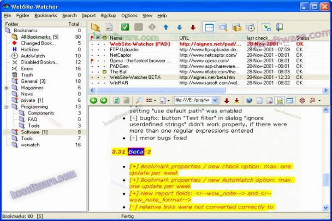Select the Changed Book... folder
332x221 pixels.
[38, 43]
